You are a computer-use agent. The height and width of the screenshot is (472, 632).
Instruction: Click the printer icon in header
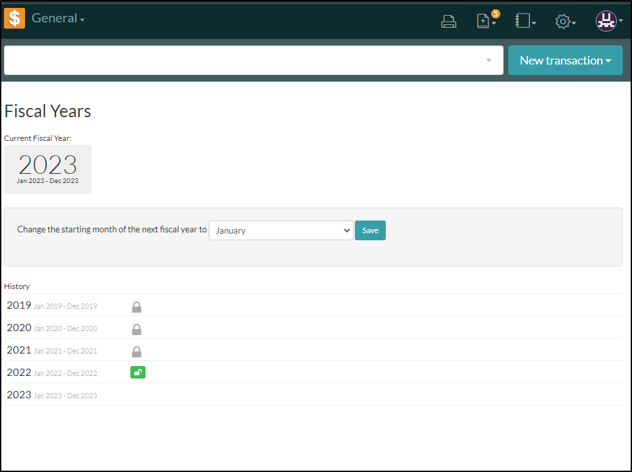point(448,22)
